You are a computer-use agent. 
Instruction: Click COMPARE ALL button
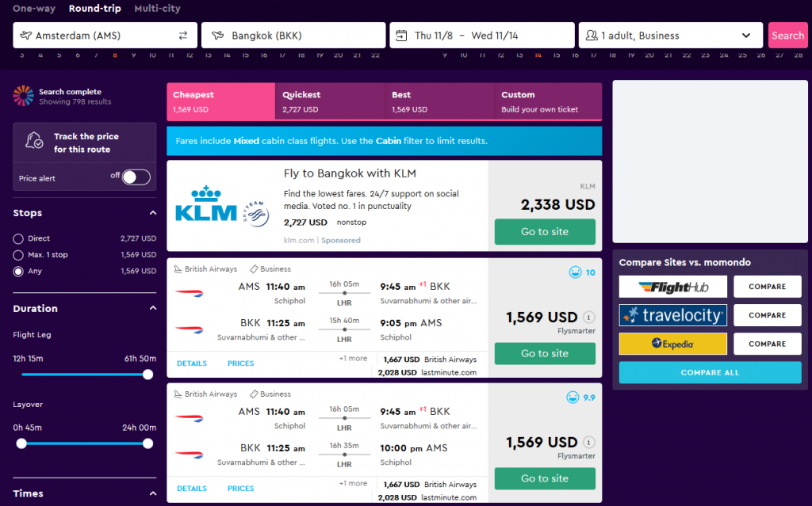[710, 372]
